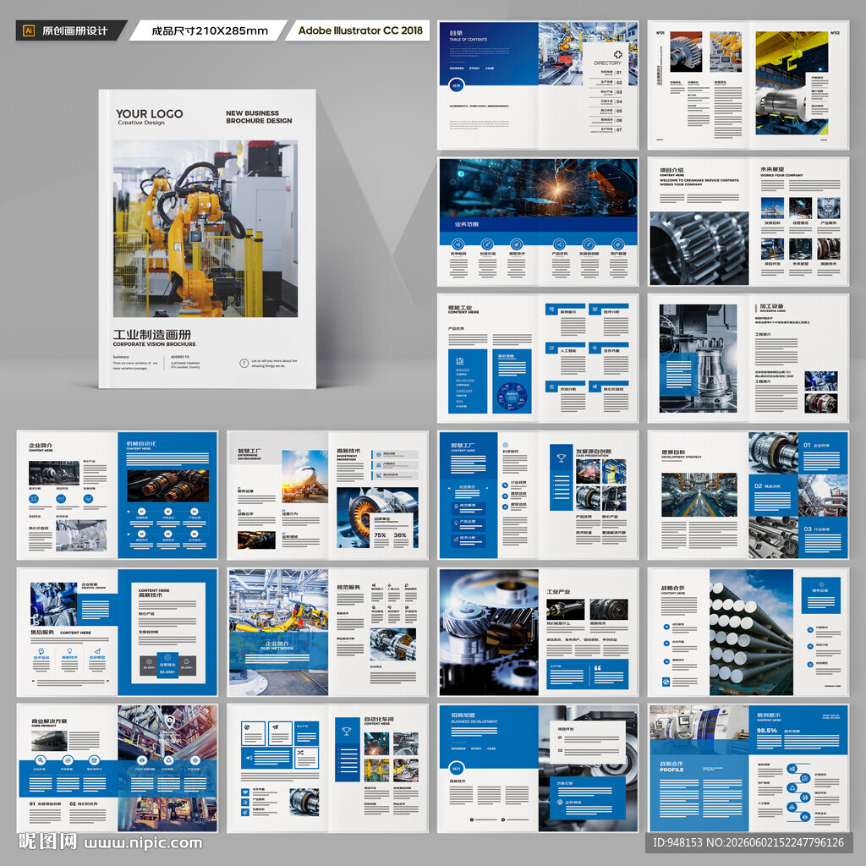This screenshot has width=866, height=866.
Task: Click the 75% statistic
Action: 380,535
